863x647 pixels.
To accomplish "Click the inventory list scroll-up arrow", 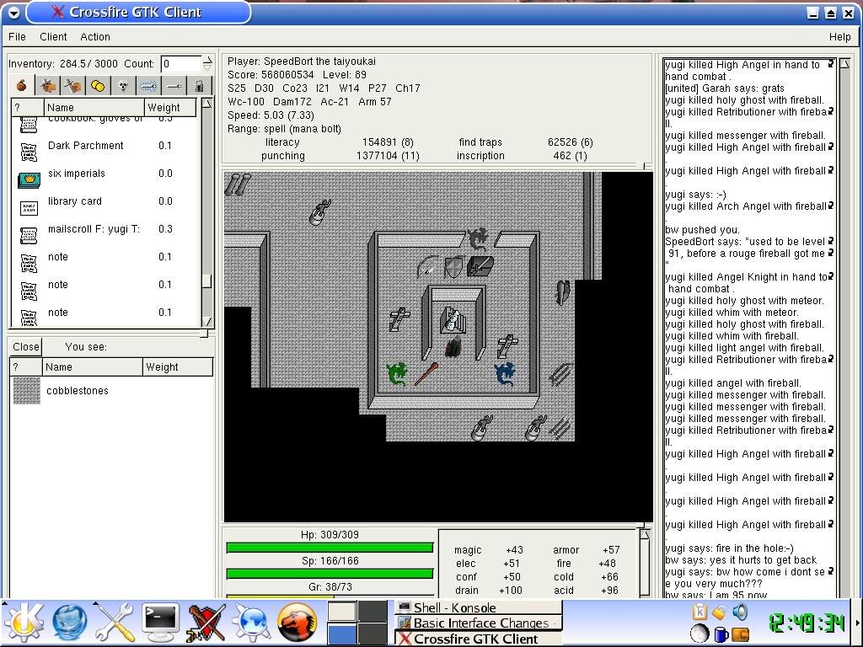I will click(207, 104).
